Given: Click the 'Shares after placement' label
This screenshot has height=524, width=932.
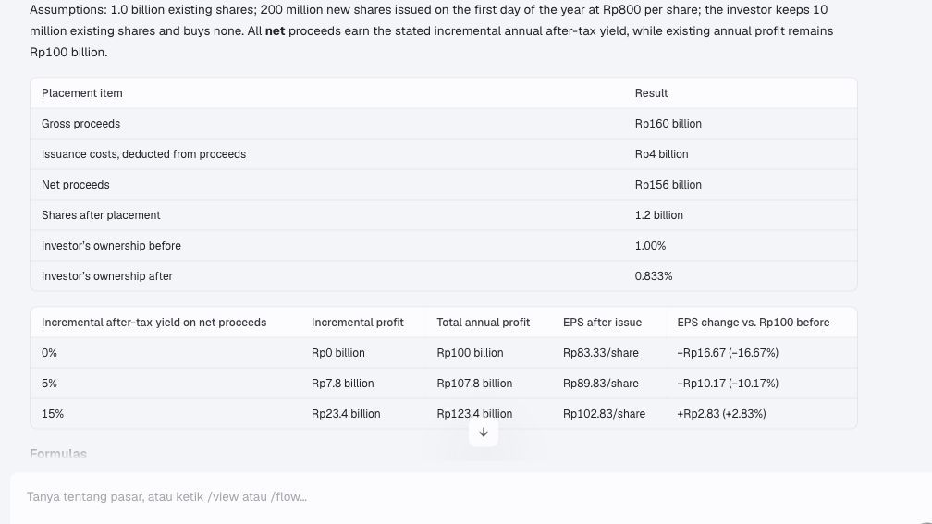Looking at the screenshot, I should [101, 215].
